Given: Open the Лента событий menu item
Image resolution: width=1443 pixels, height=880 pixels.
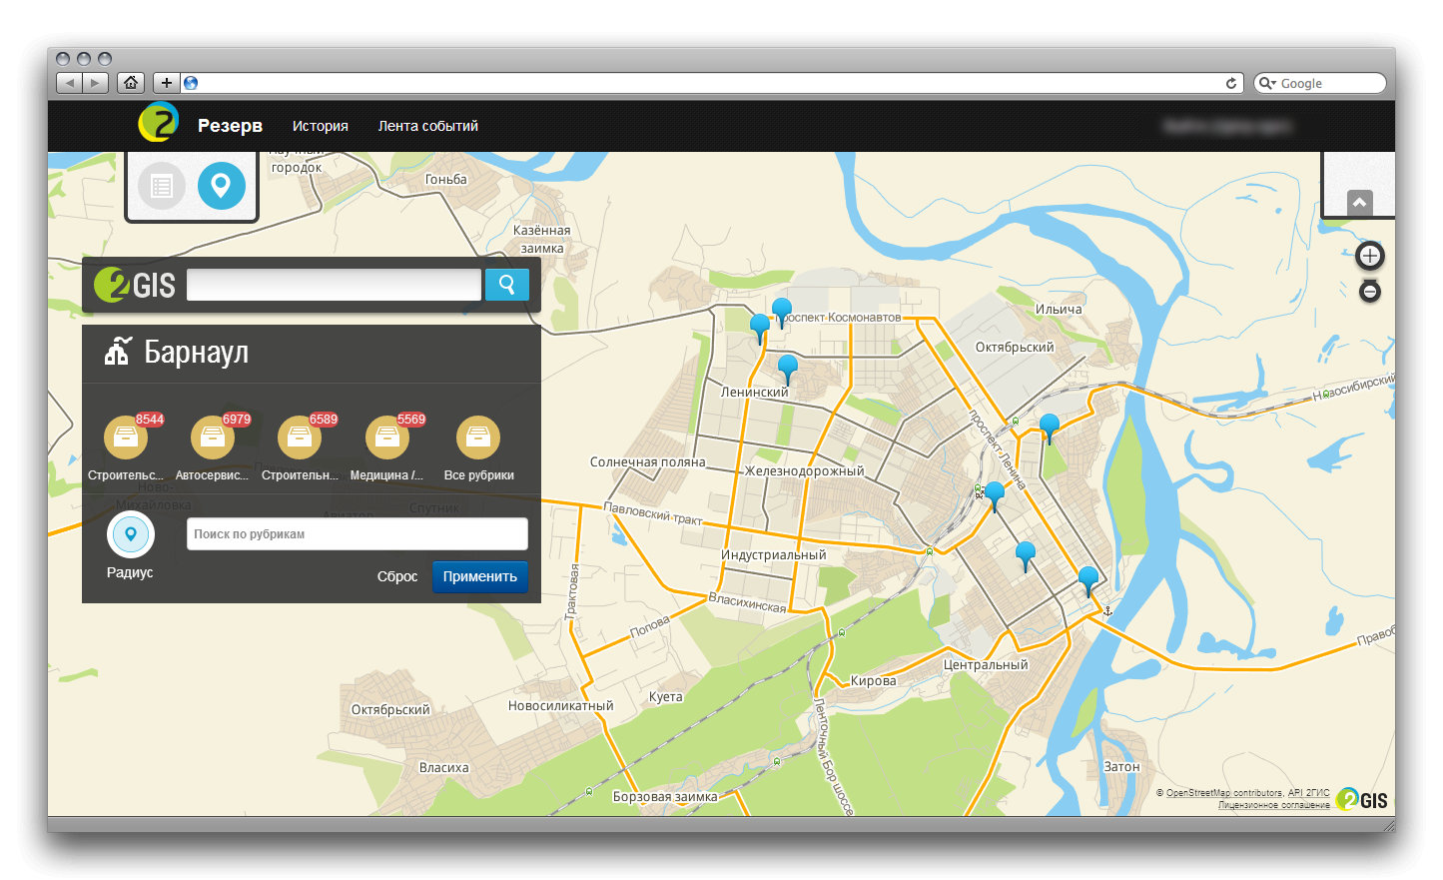Looking at the screenshot, I should [428, 126].
